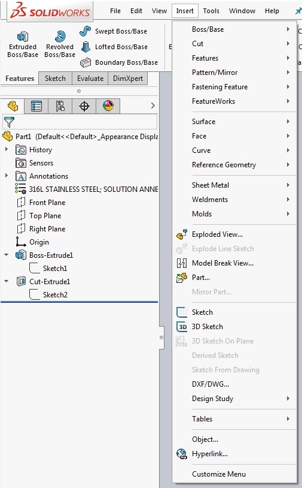Viewport: 302px width, 488px height.
Task: Select Boundary Boss/Base tool
Action: point(119,62)
